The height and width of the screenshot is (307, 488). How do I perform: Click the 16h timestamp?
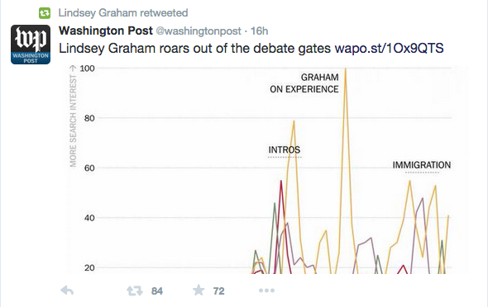259,31
